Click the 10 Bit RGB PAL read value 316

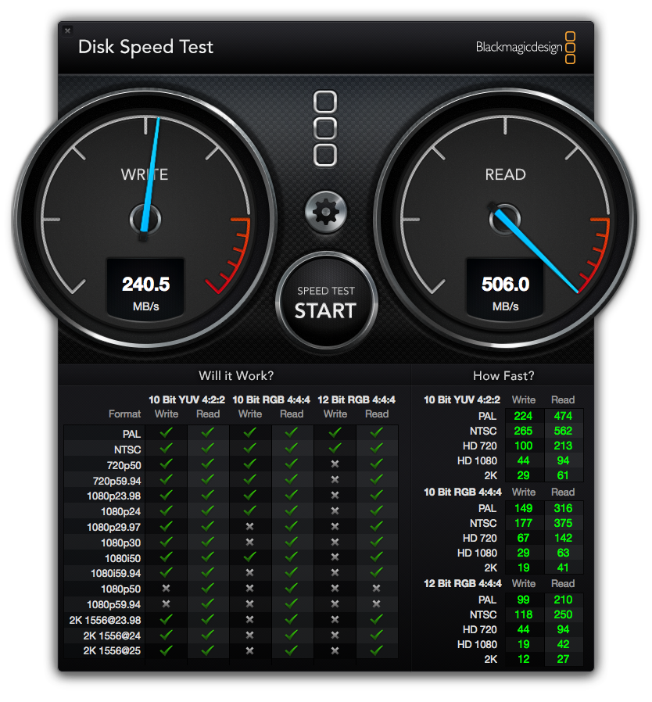click(563, 508)
